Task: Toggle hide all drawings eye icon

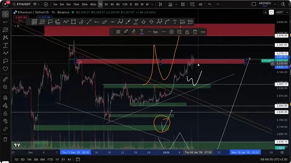Action: pyautogui.click(x=5, y=121)
